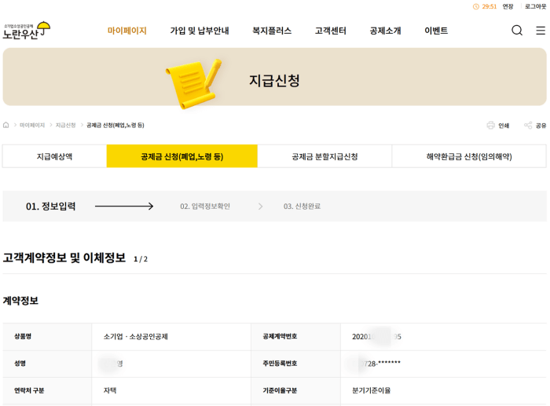Screen dimensions: 550x406
Task: Click the share icon
Action: [528, 125]
